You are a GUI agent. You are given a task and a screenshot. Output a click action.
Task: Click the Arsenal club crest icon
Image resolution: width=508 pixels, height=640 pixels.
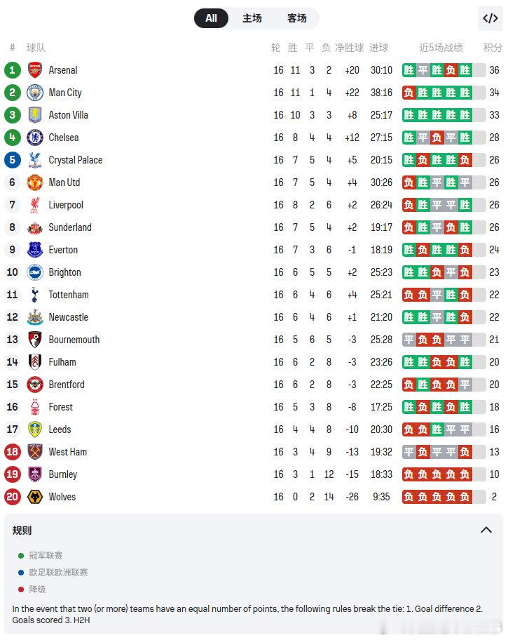click(x=35, y=70)
